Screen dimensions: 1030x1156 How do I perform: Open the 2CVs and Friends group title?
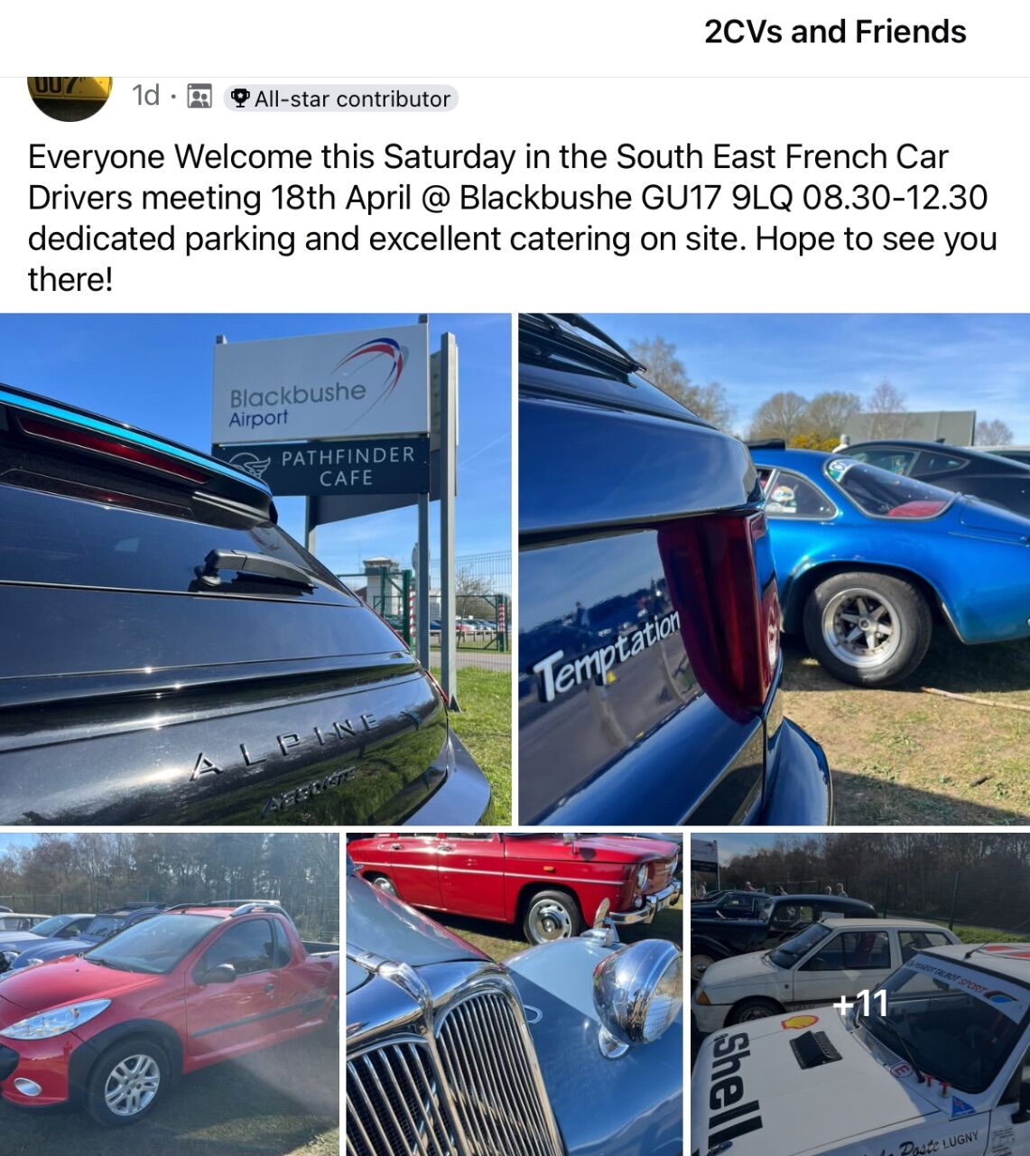pos(835,32)
